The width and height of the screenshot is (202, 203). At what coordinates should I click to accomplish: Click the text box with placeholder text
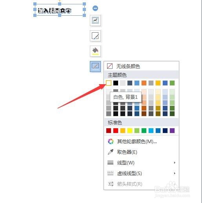(60, 10)
